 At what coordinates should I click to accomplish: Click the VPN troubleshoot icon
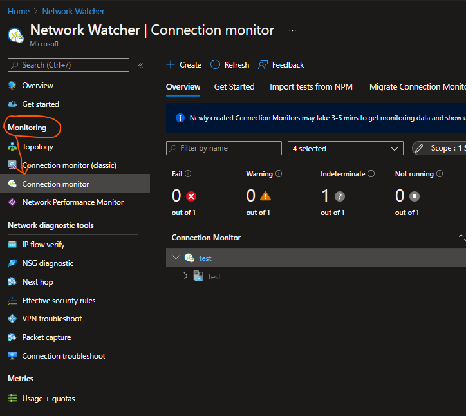[12, 319]
